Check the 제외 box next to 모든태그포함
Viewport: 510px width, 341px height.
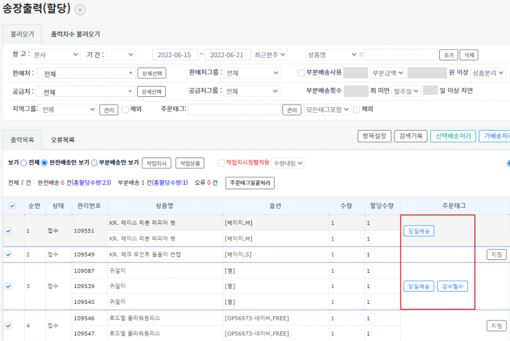357,110
